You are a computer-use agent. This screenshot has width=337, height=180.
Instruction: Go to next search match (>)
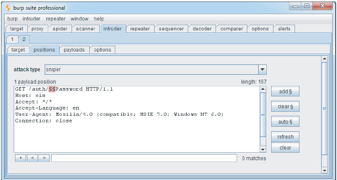44,158
